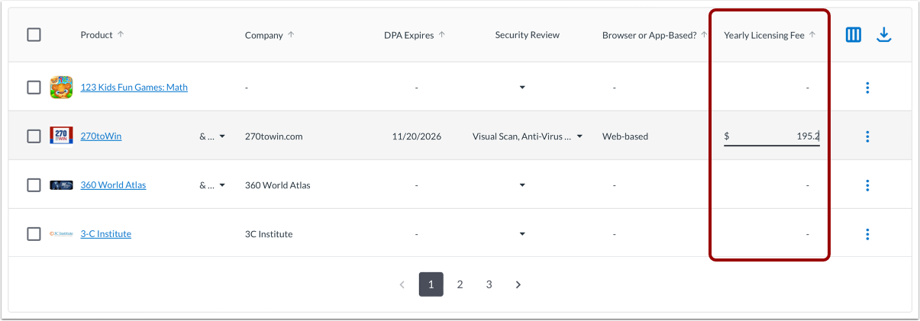Expand Security Review dropdown for 270toWin

[x=579, y=136]
